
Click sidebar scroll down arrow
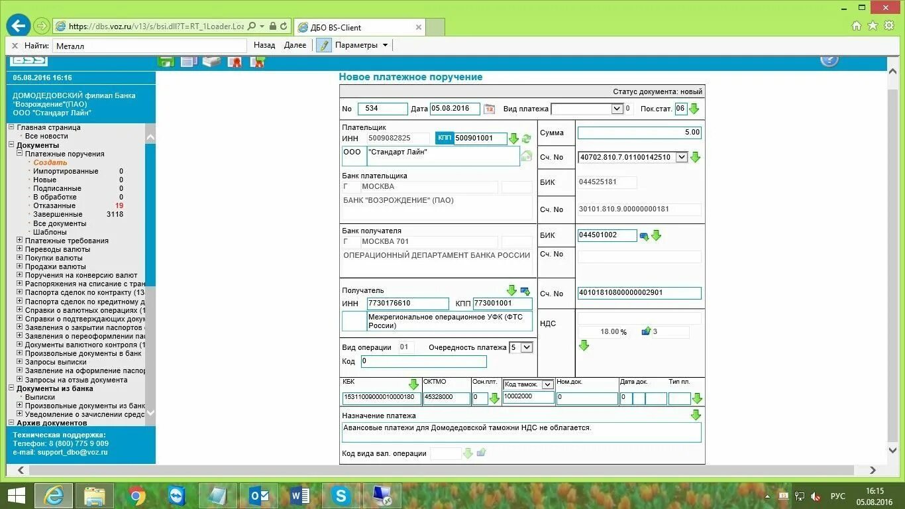[x=150, y=412]
